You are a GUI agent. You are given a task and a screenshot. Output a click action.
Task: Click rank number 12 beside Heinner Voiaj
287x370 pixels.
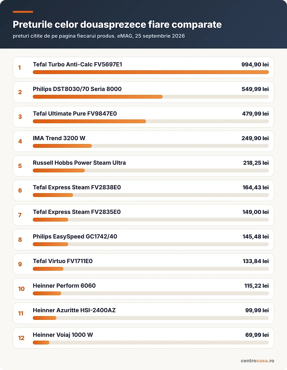click(x=21, y=338)
